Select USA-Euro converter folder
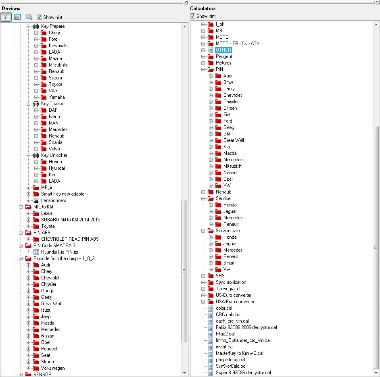The width and height of the screenshot is (380, 377). 235,302
